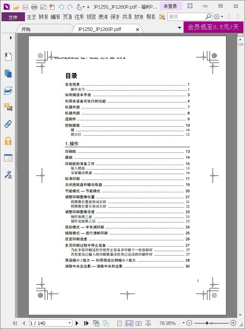245x329 pixels.
Task: Open the Attachments paperclip panel
Action: 8,124
